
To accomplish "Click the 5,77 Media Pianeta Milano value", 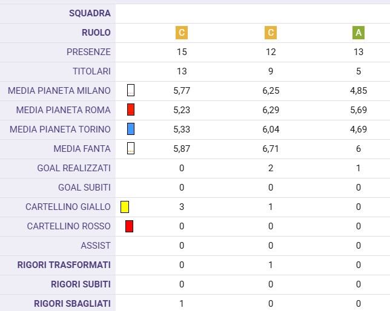I will coord(182,91).
